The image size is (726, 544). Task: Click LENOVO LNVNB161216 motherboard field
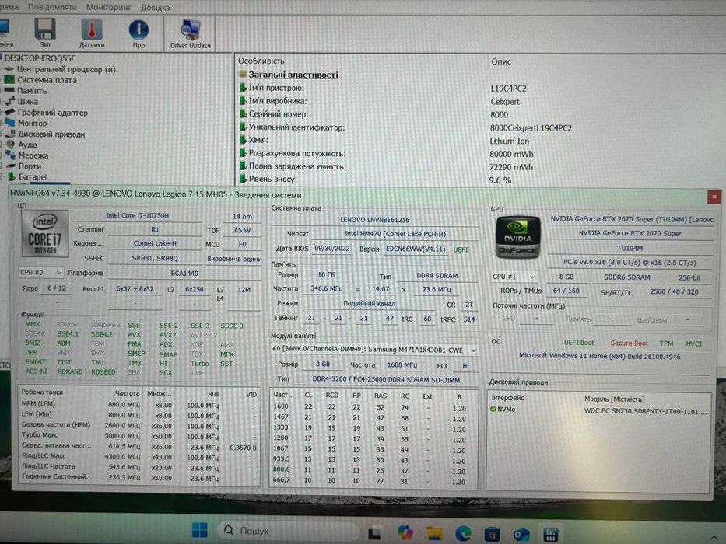tap(374, 220)
